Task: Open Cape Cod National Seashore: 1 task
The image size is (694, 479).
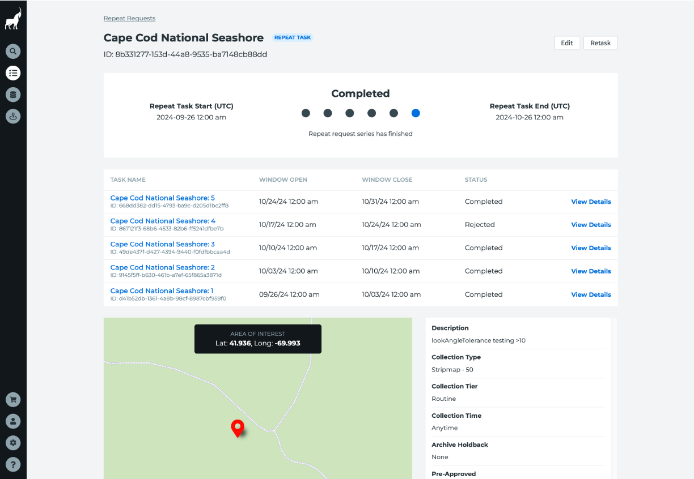Action: (162, 290)
